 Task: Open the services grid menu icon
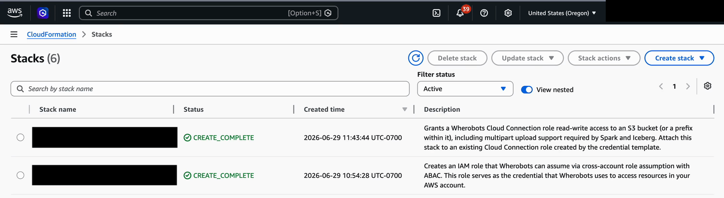coord(67,13)
